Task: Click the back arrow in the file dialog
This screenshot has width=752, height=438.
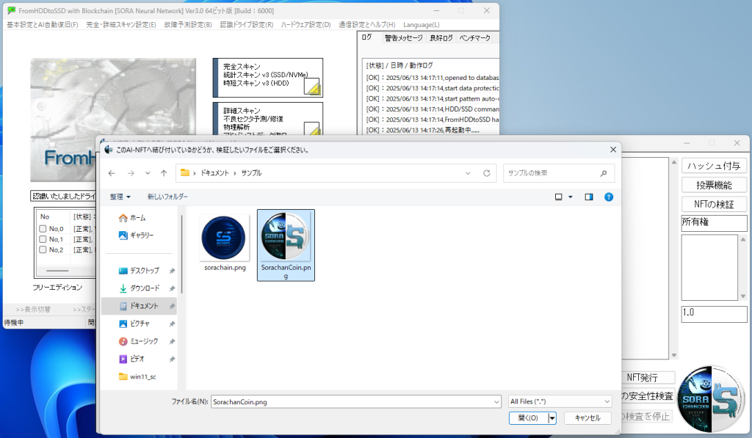Action: [x=111, y=173]
